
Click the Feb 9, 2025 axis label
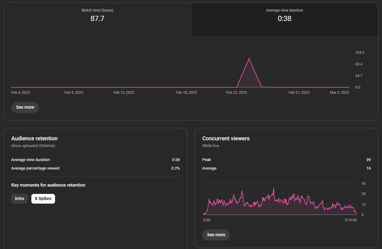click(74, 93)
